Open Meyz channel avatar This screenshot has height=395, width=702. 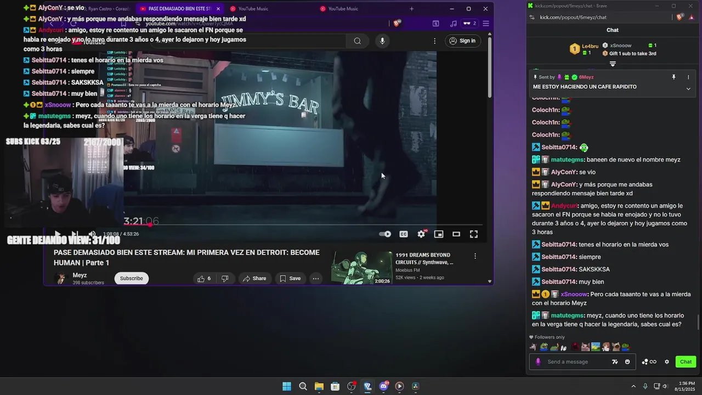pyautogui.click(x=61, y=278)
